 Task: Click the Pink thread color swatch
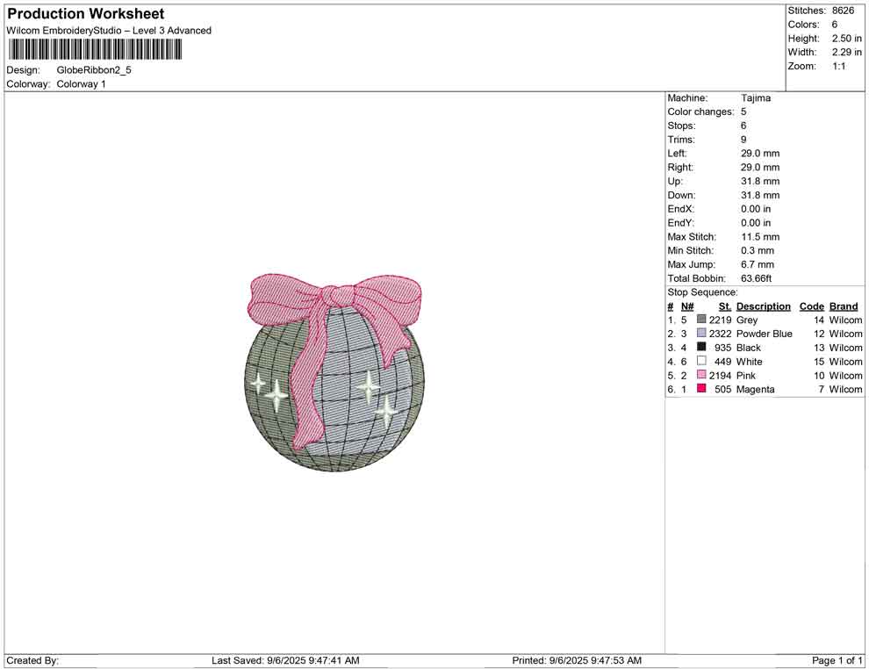point(701,375)
